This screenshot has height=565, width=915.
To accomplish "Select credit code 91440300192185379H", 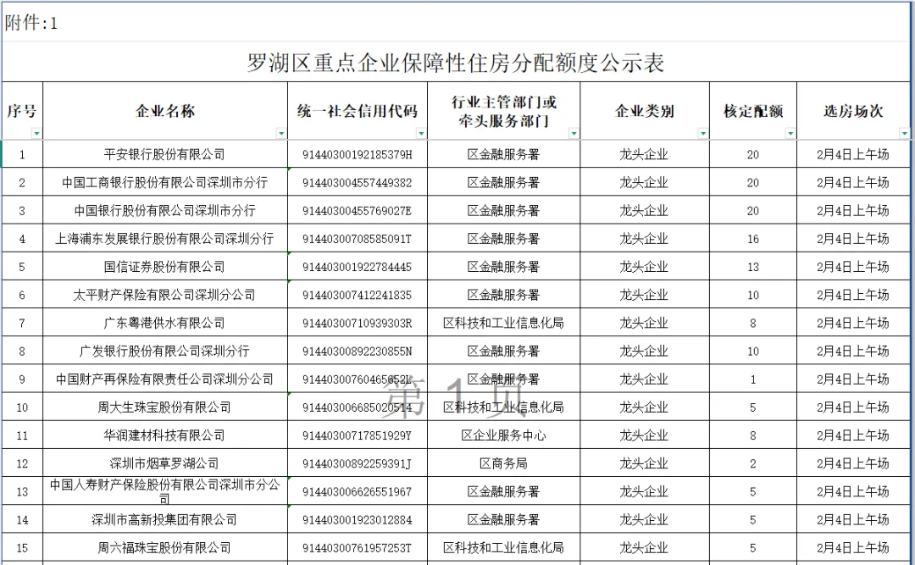I will pyautogui.click(x=358, y=155).
